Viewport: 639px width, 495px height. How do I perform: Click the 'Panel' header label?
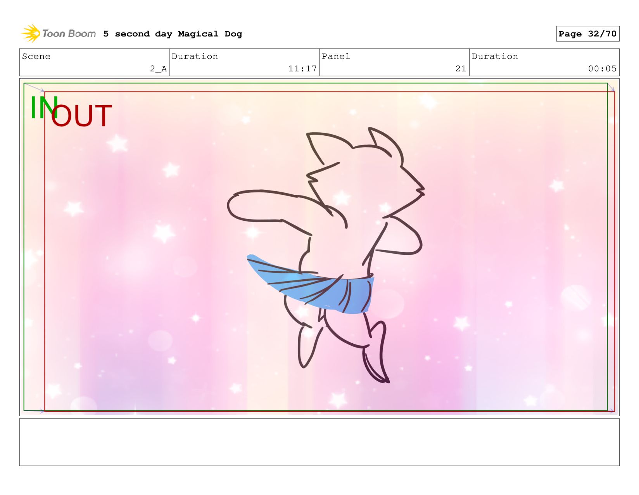click(336, 56)
